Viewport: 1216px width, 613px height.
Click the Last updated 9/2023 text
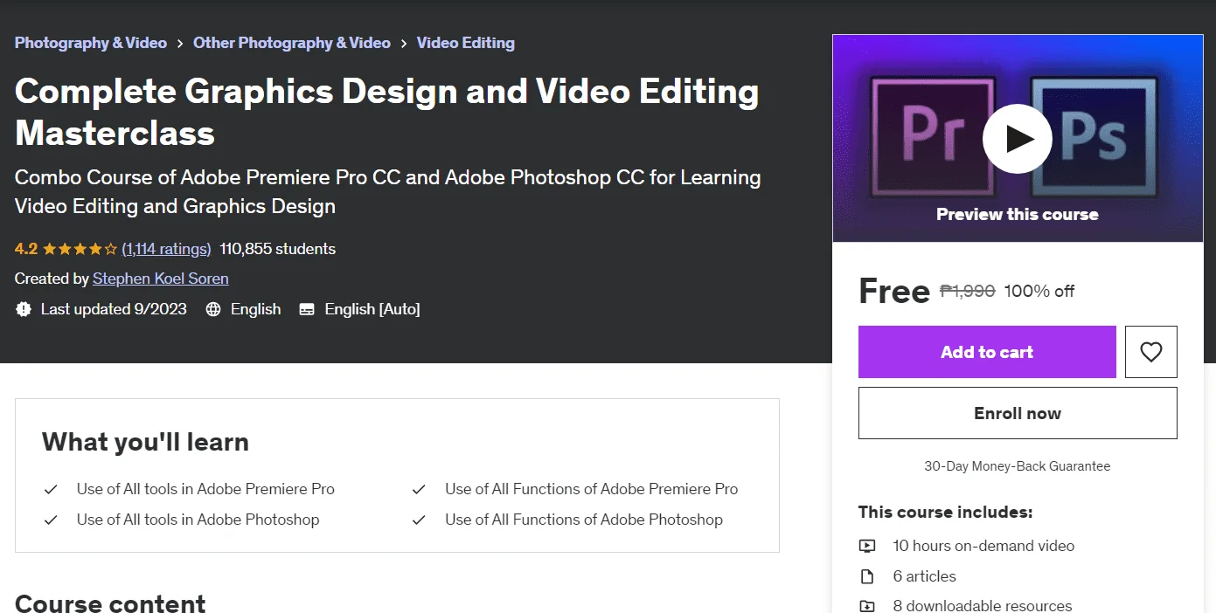pyautogui.click(x=114, y=309)
